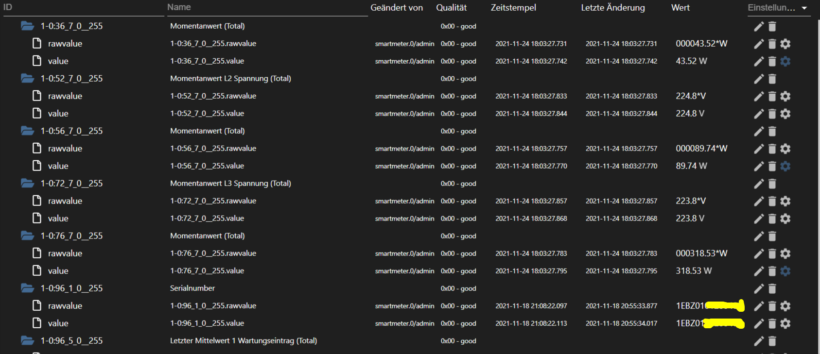
Task: Click name cell 1-0:72_7_0__255.value
Action: tap(207, 219)
